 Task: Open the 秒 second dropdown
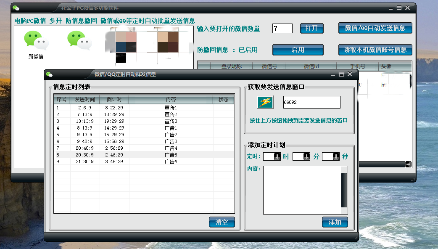coord(336,156)
